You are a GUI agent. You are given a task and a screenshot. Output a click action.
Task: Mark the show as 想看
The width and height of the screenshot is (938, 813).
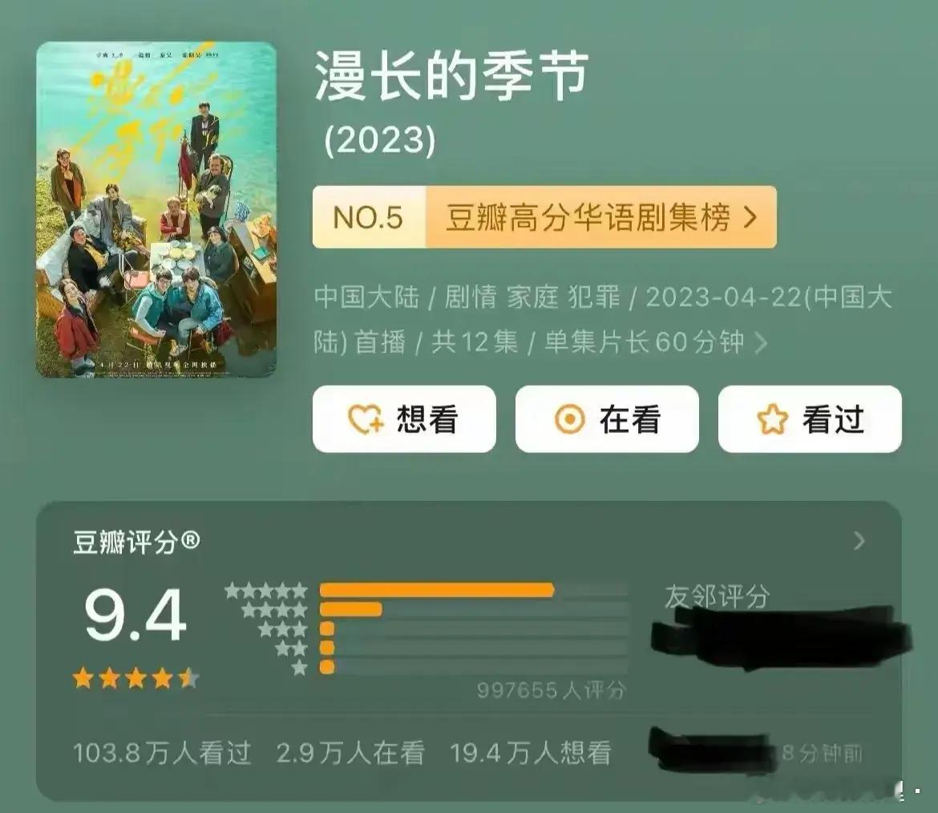(404, 419)
